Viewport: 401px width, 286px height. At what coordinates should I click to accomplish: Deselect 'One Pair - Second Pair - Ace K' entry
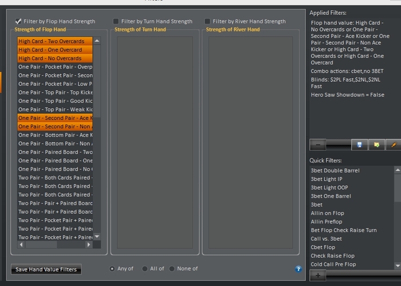[55, 118]
